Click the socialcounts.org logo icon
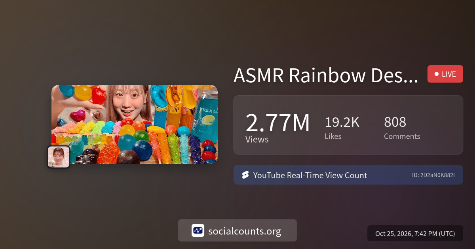Viewport: 475px width, 249px height. 198,230
